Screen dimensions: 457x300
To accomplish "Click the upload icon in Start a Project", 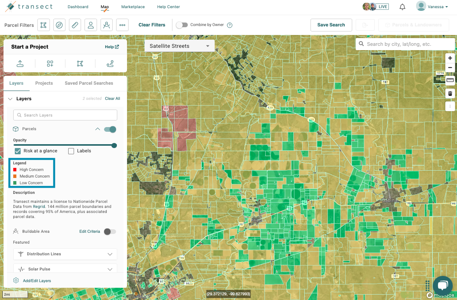I will (20, 64).
